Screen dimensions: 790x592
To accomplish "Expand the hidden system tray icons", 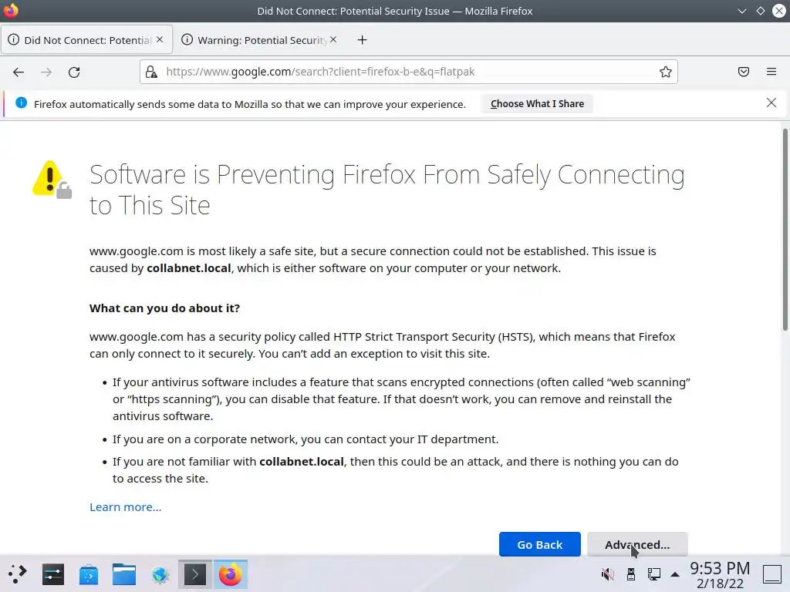I will (x=675, y=574).
